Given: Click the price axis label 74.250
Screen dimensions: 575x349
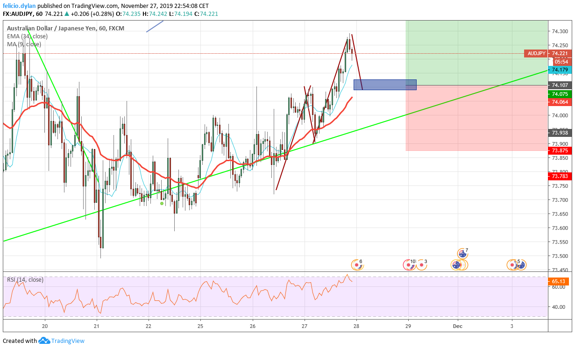Looking at the screenshot, I should click(x=560, y=45).
